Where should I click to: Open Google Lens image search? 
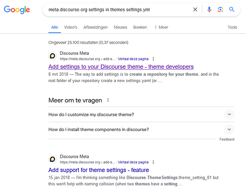click(x=220, y=10)
